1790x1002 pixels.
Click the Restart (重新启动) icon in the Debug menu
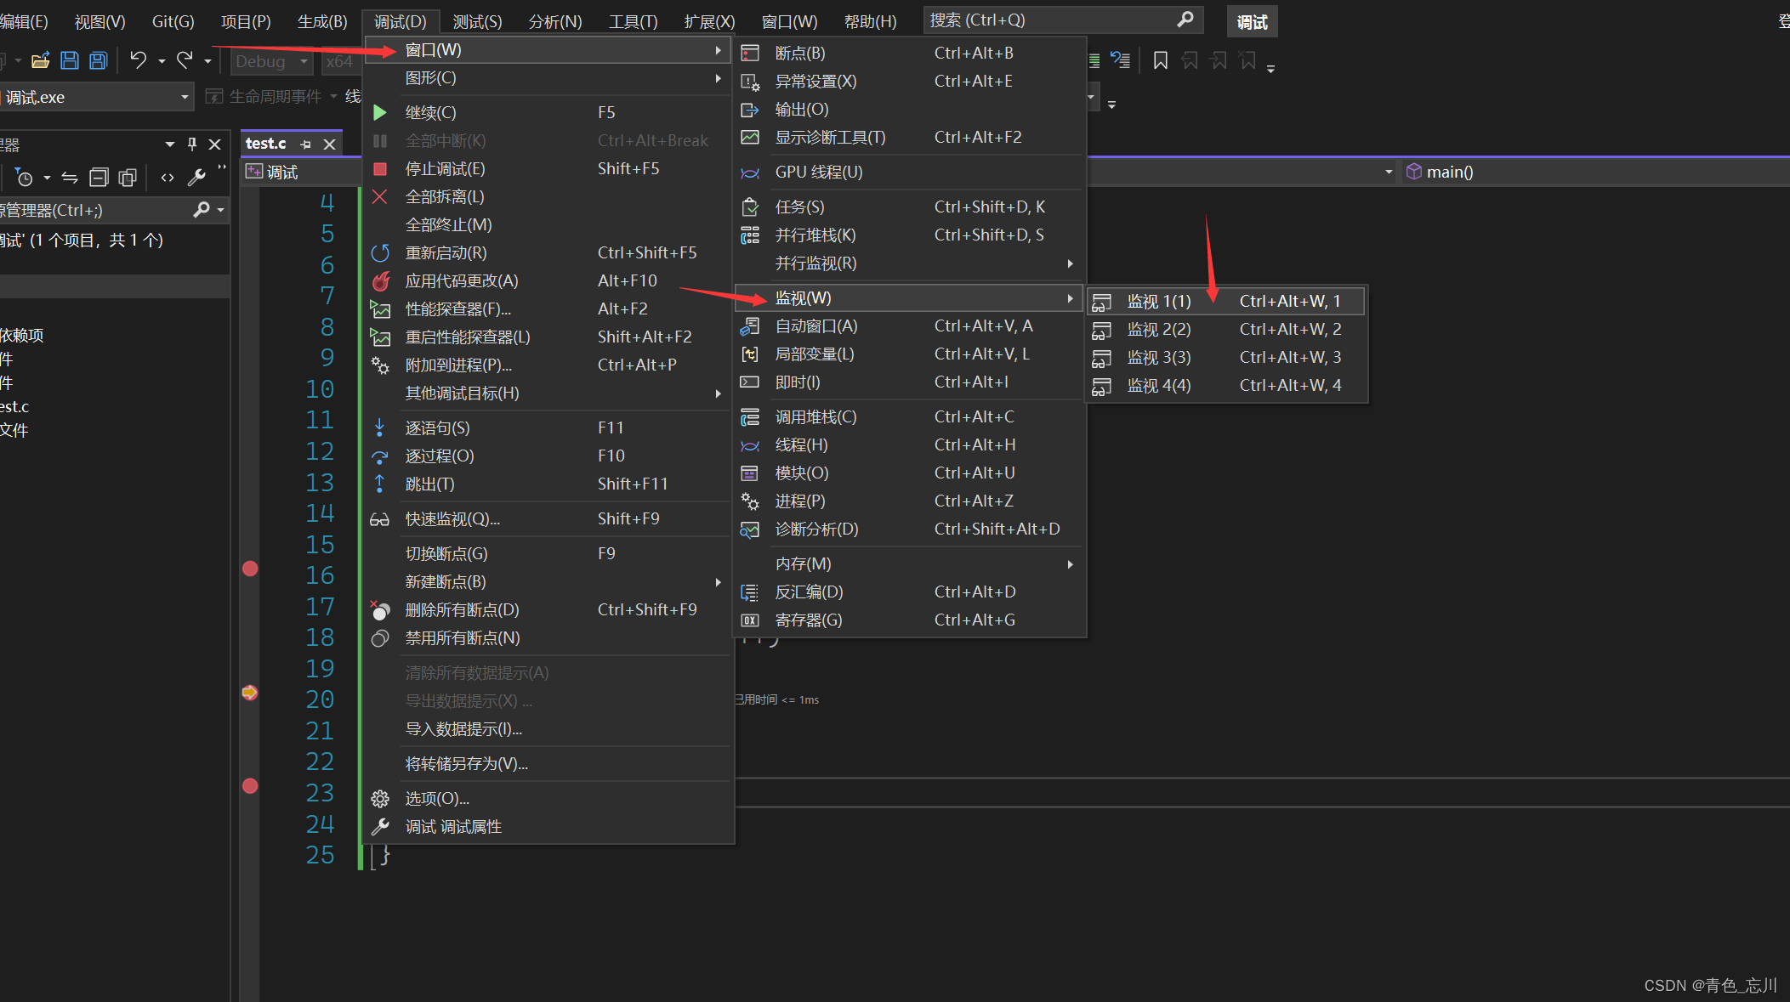pos(380,253)
